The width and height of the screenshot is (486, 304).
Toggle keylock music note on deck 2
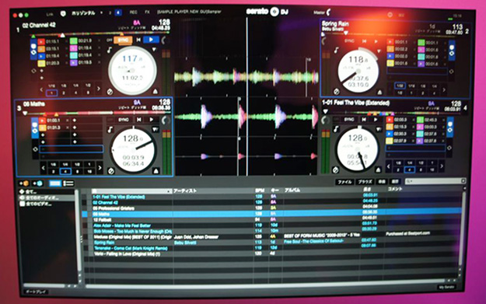coord(337,50)
